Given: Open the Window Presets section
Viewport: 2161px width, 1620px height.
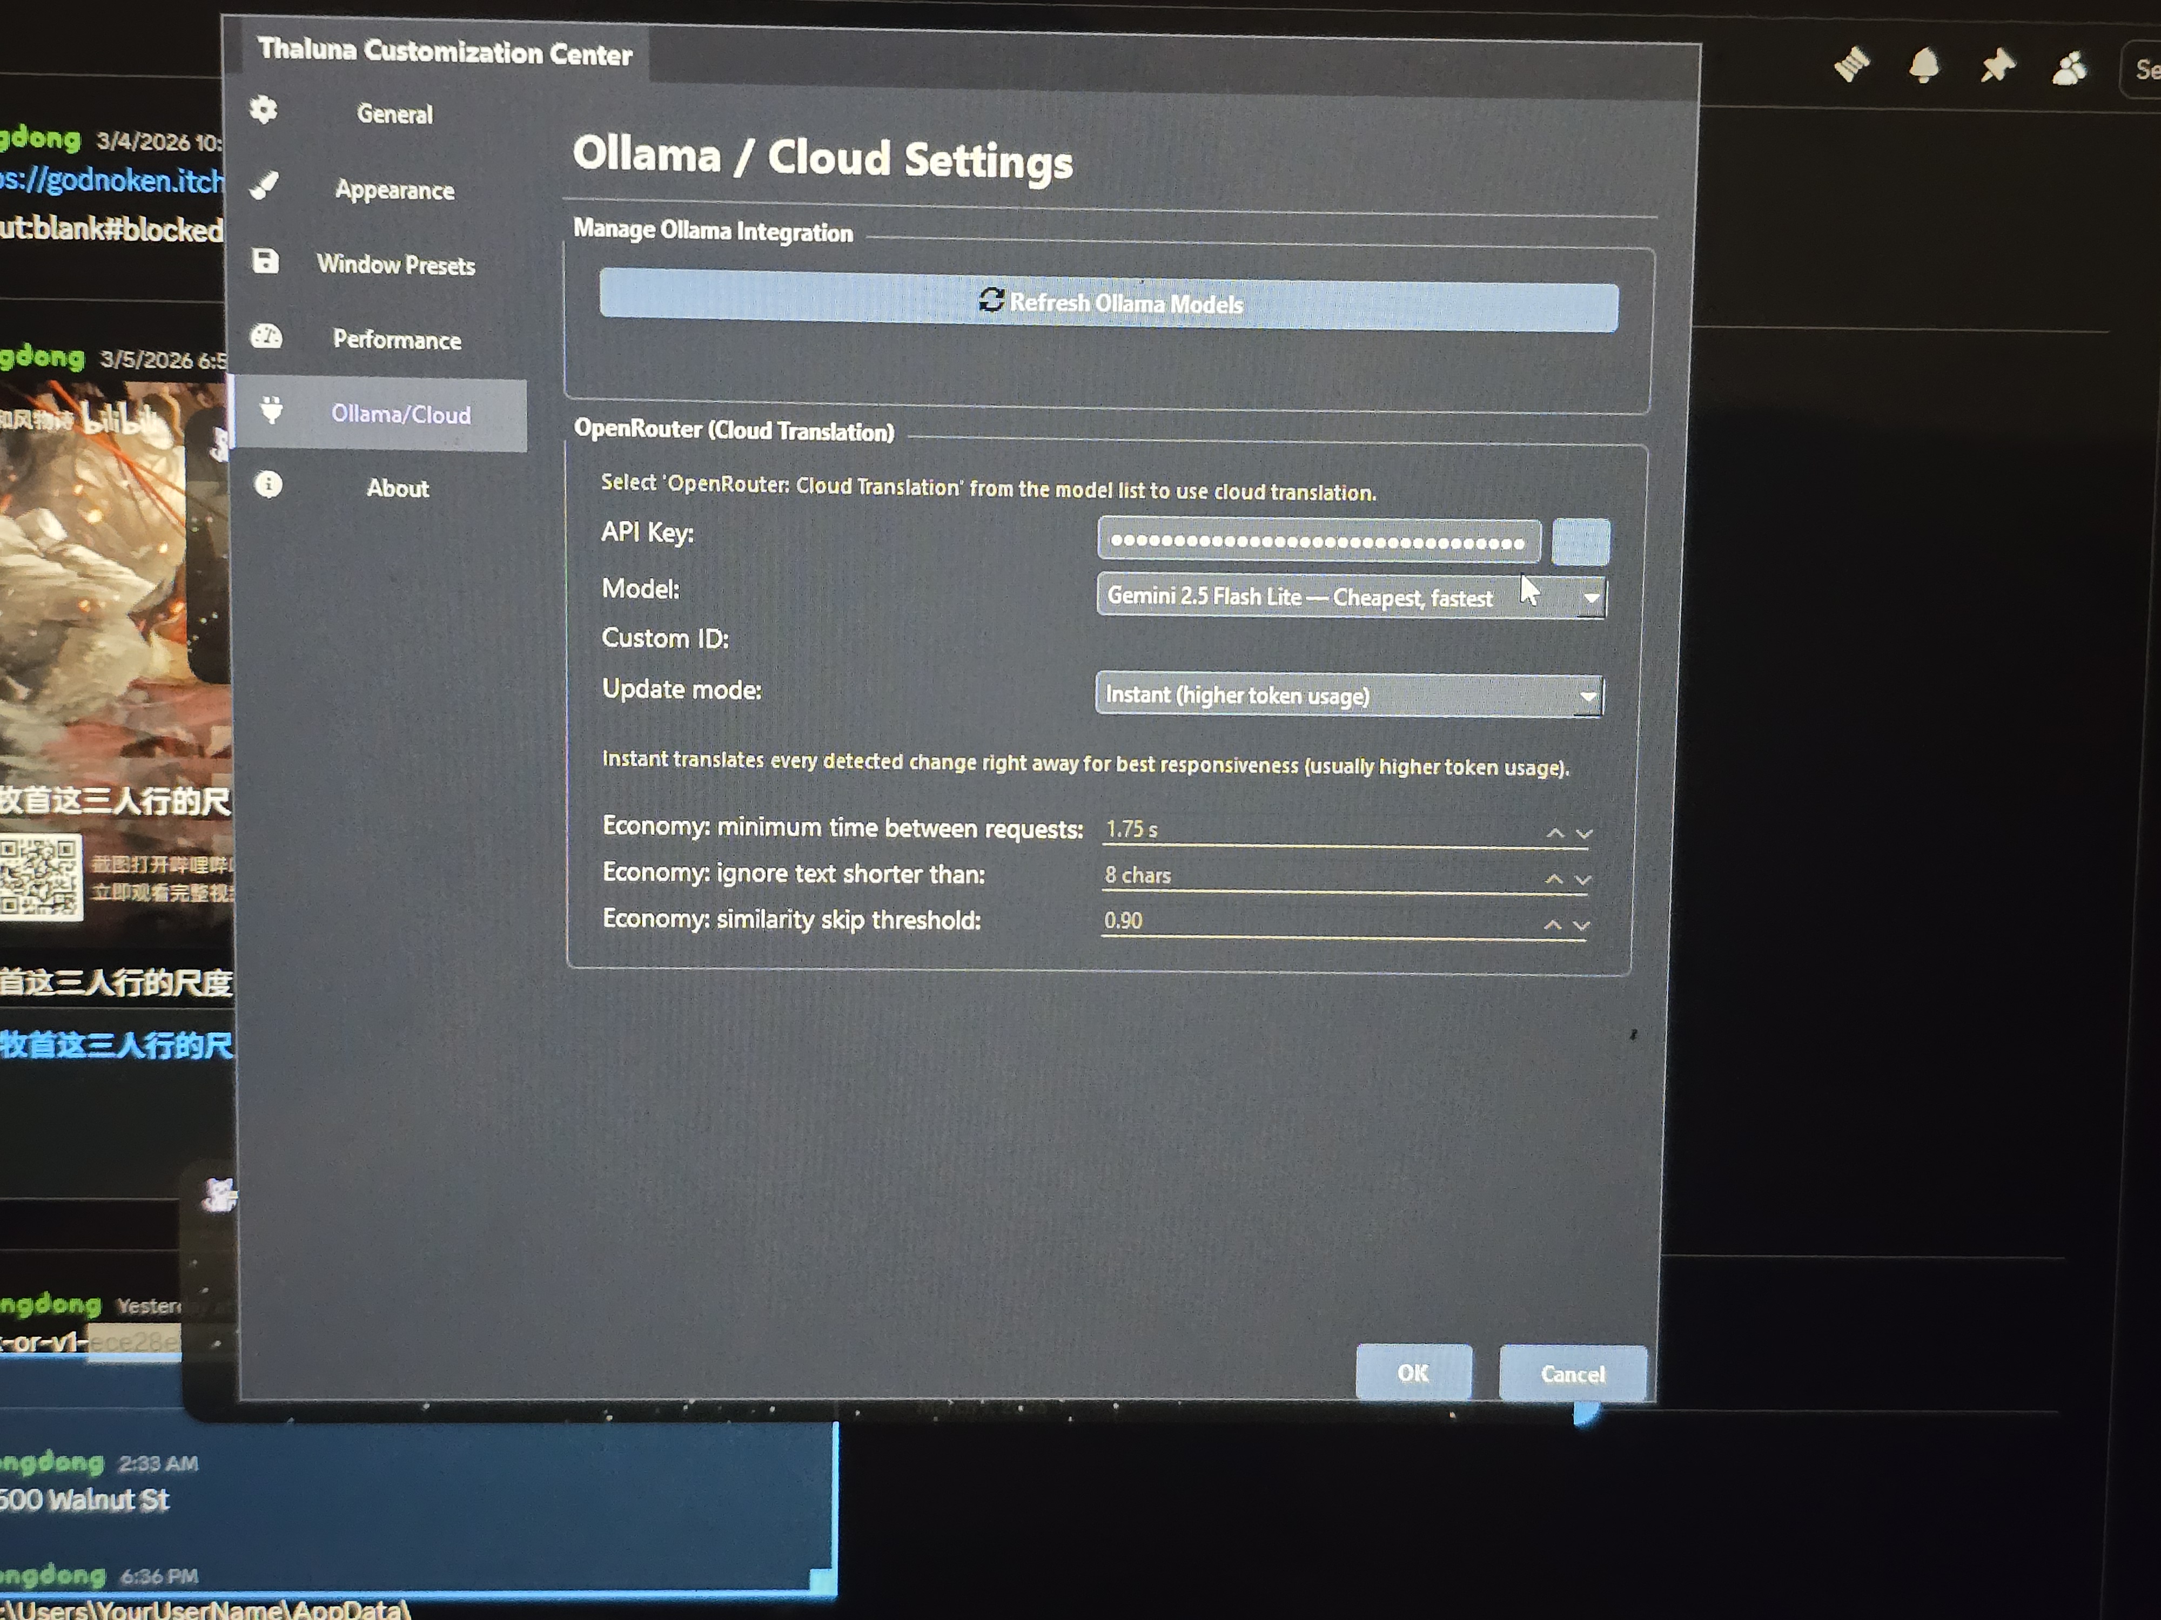Looking at the screenshot, I should (x=395, y=265).
